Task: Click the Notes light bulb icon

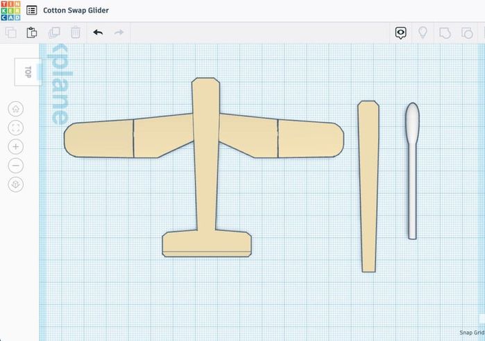Action: [x=421, y=33]
